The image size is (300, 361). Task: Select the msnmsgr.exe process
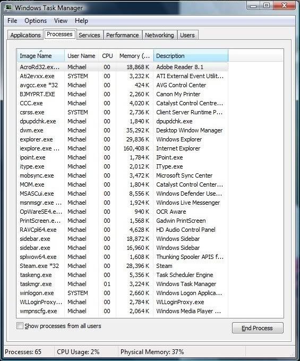[x=123, y=203]
